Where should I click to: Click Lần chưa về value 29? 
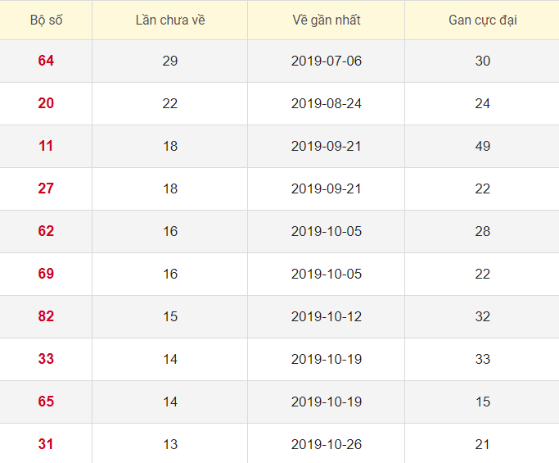[170, 61]
